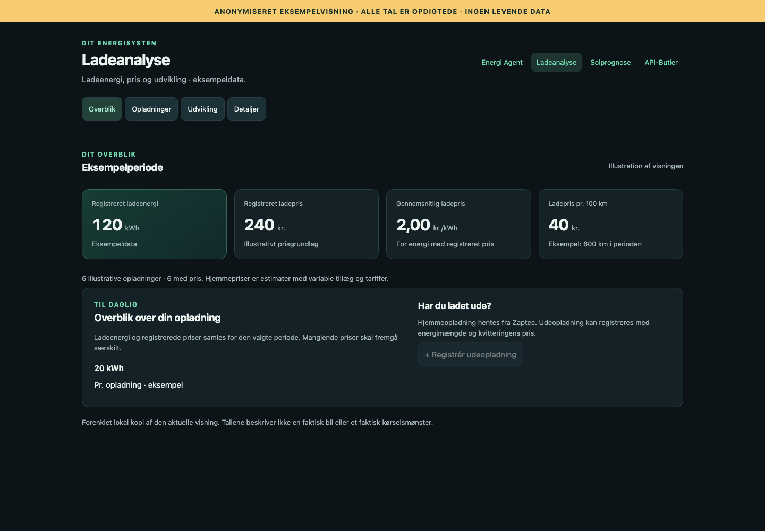Screen dimensions: 765x531
Task: Click the large "Ladeanalyse" page heading
Action: (x=126, y=60)
